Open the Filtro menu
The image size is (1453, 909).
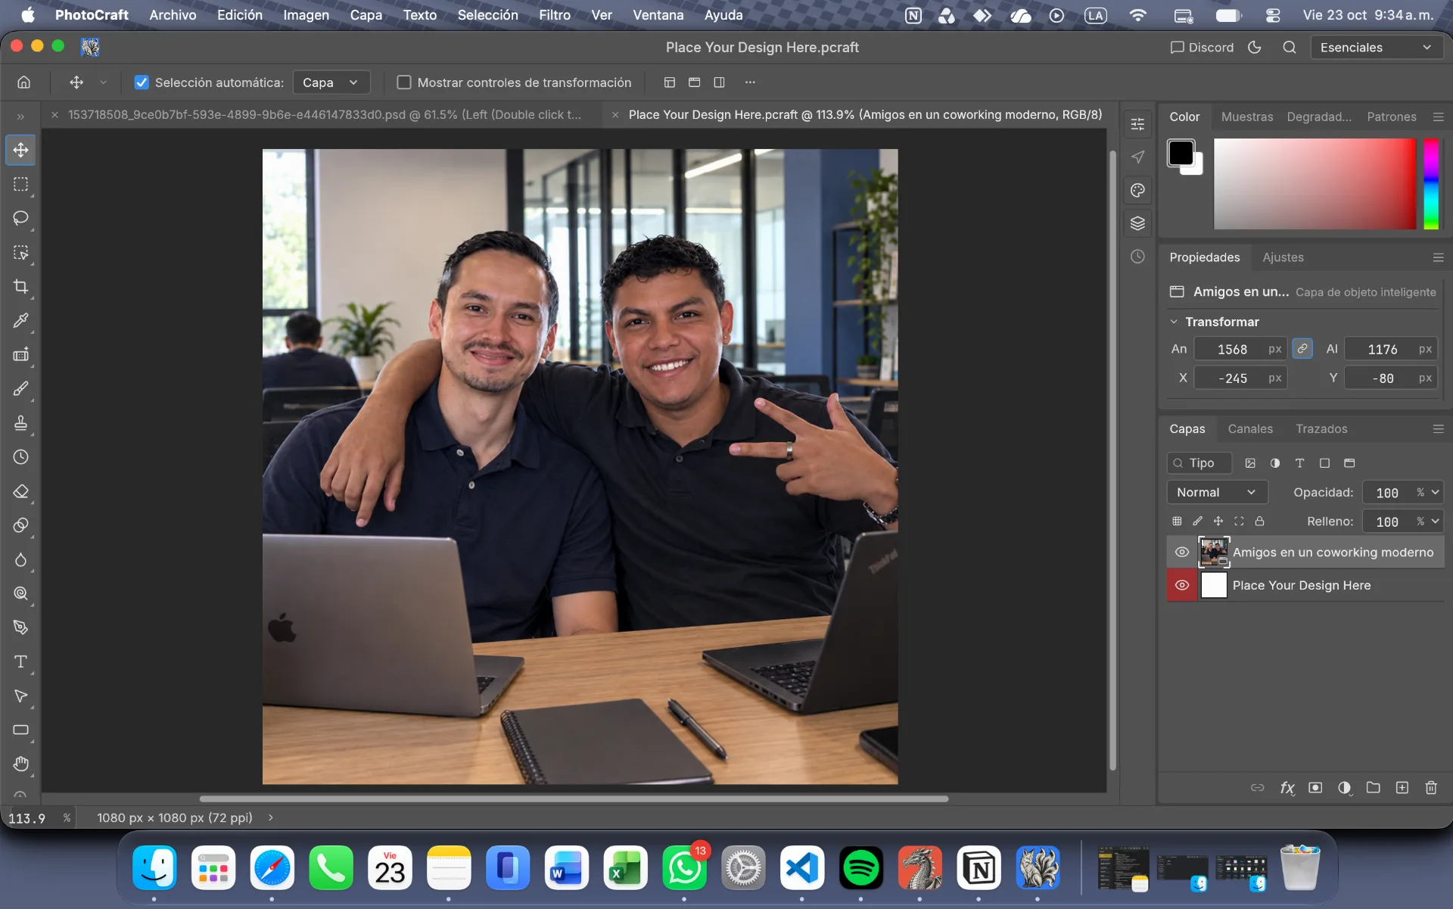point(555,14)
